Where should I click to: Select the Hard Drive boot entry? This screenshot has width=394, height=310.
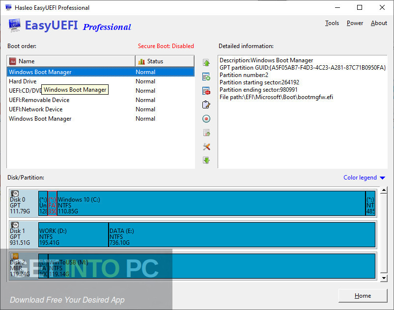pyautogui.click(x=101, y=81)
